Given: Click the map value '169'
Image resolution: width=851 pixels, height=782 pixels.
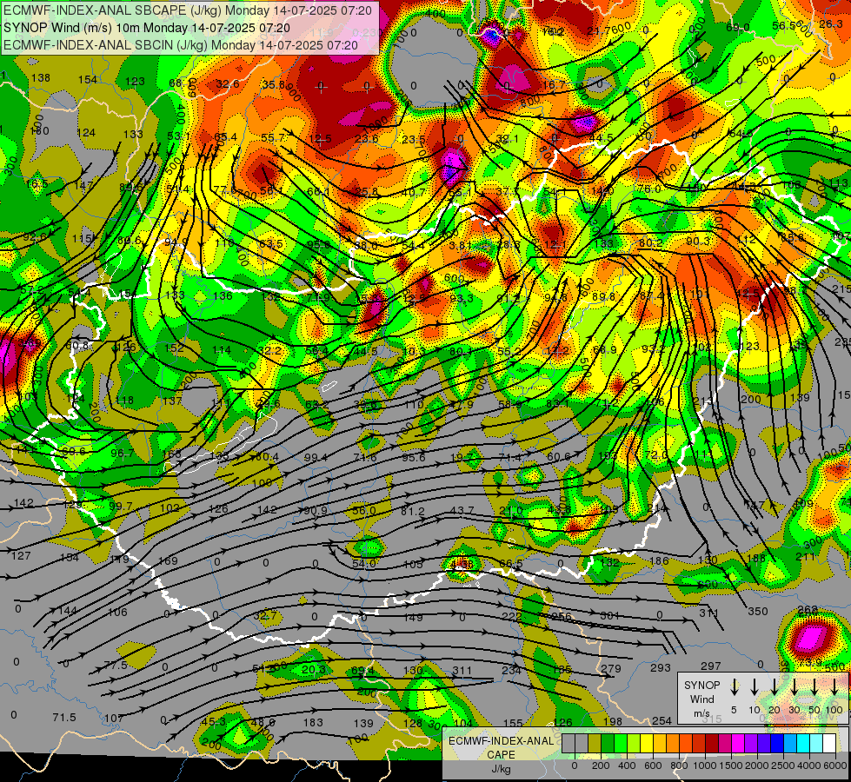Looking at the screenshot, I should click(168, 560).
